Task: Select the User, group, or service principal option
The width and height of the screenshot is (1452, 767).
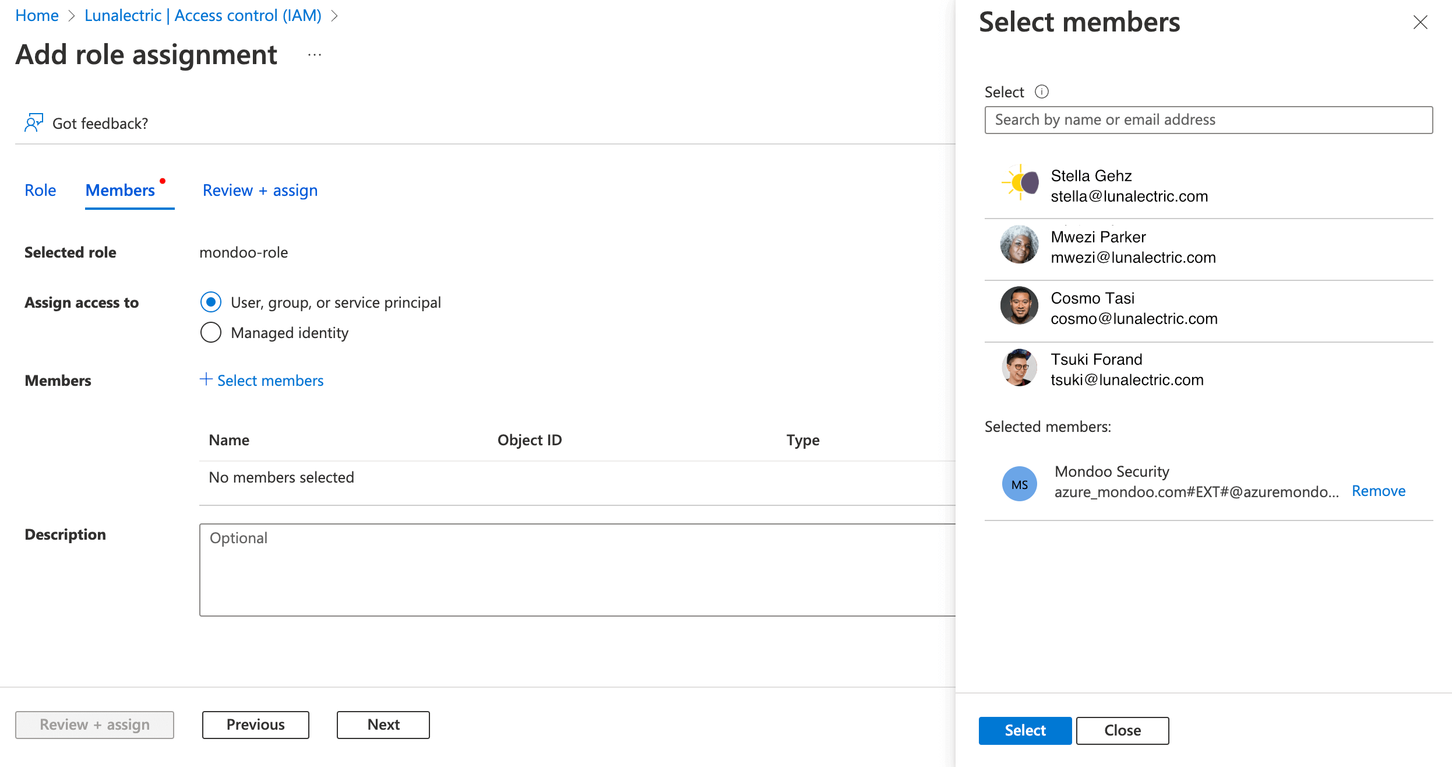Action: coord(210,302)
